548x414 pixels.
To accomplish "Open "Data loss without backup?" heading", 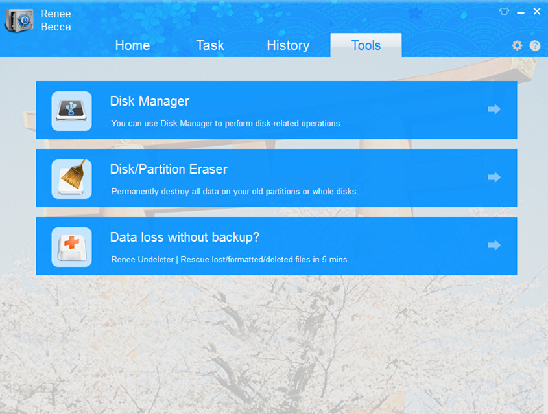I will (185, 237).
